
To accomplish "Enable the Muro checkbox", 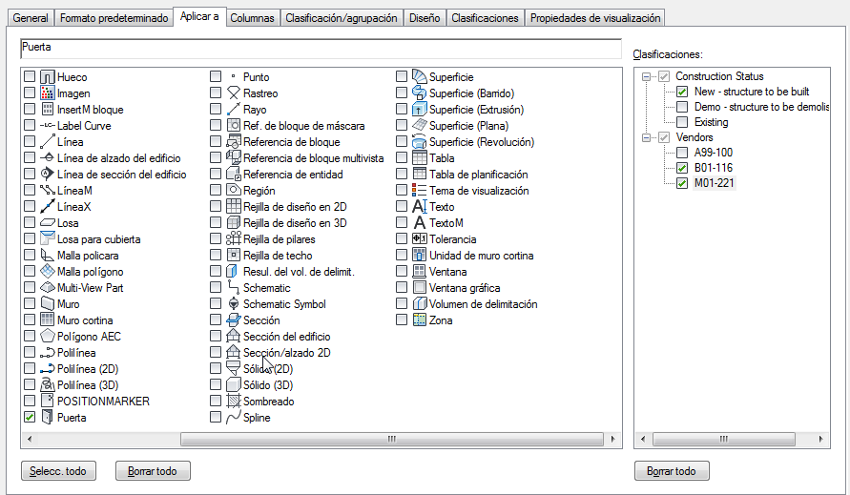I will 30,303.
